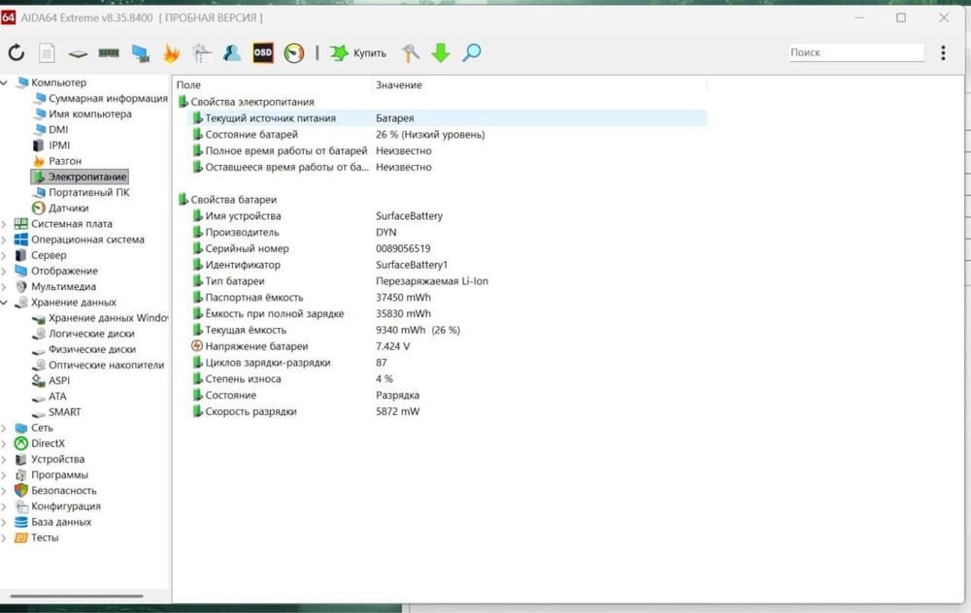This screenshot has width=971, height=613.
Task: Expand the Отображение tree node
Action: click(x=4, y=271)
